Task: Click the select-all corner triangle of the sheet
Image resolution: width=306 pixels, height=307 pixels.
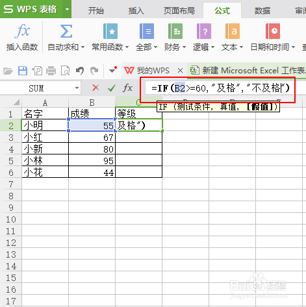Action: tap(16, 102)
